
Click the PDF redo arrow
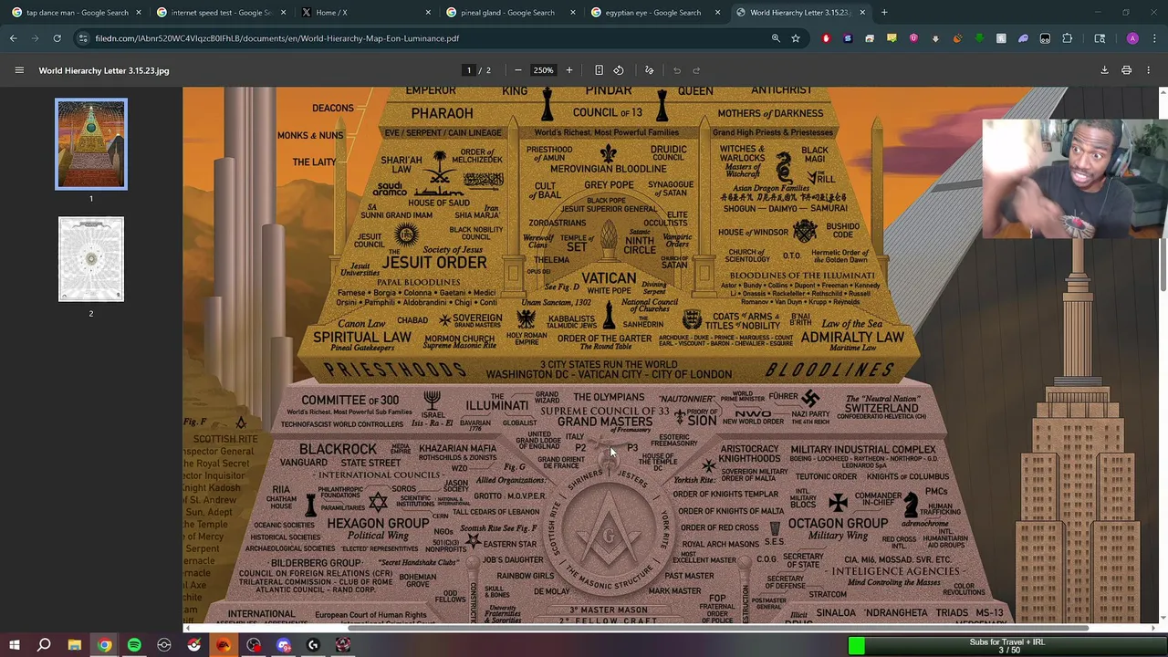click(696, 70)
